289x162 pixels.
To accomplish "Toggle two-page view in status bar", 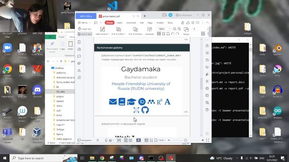I will click(131, 140).
